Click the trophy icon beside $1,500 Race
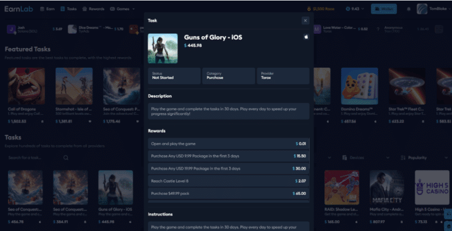The image size is (452, 231). pos(309,9)
